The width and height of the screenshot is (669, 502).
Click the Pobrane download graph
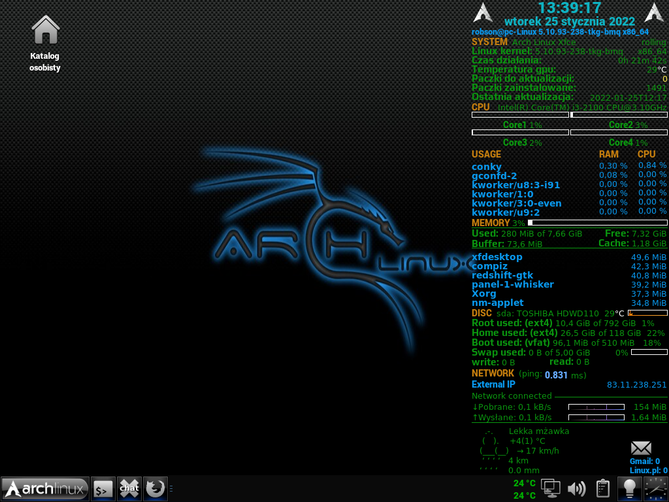(596, 407)
